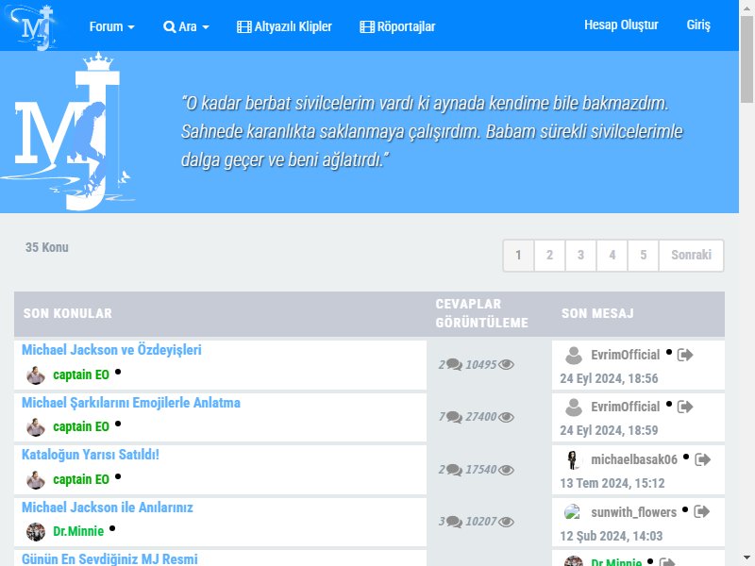
Task: Click michaelbasak06 avatar image
Action: (x=573, y=460)
